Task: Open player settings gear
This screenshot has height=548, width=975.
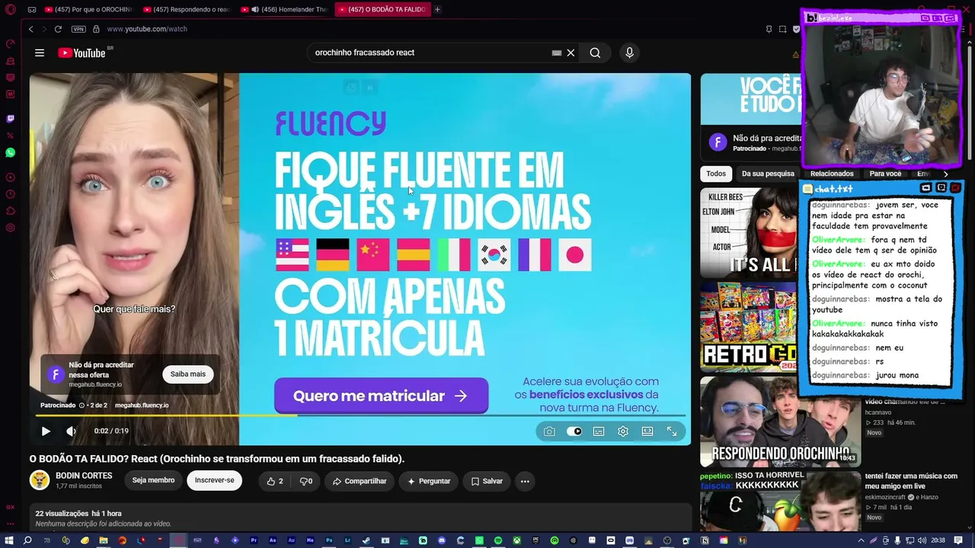Action: [623, 432]
